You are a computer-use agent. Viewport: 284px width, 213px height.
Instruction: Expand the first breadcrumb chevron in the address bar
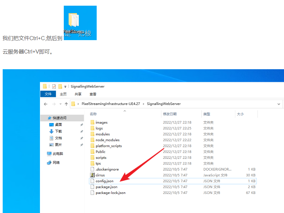[78, 104]
